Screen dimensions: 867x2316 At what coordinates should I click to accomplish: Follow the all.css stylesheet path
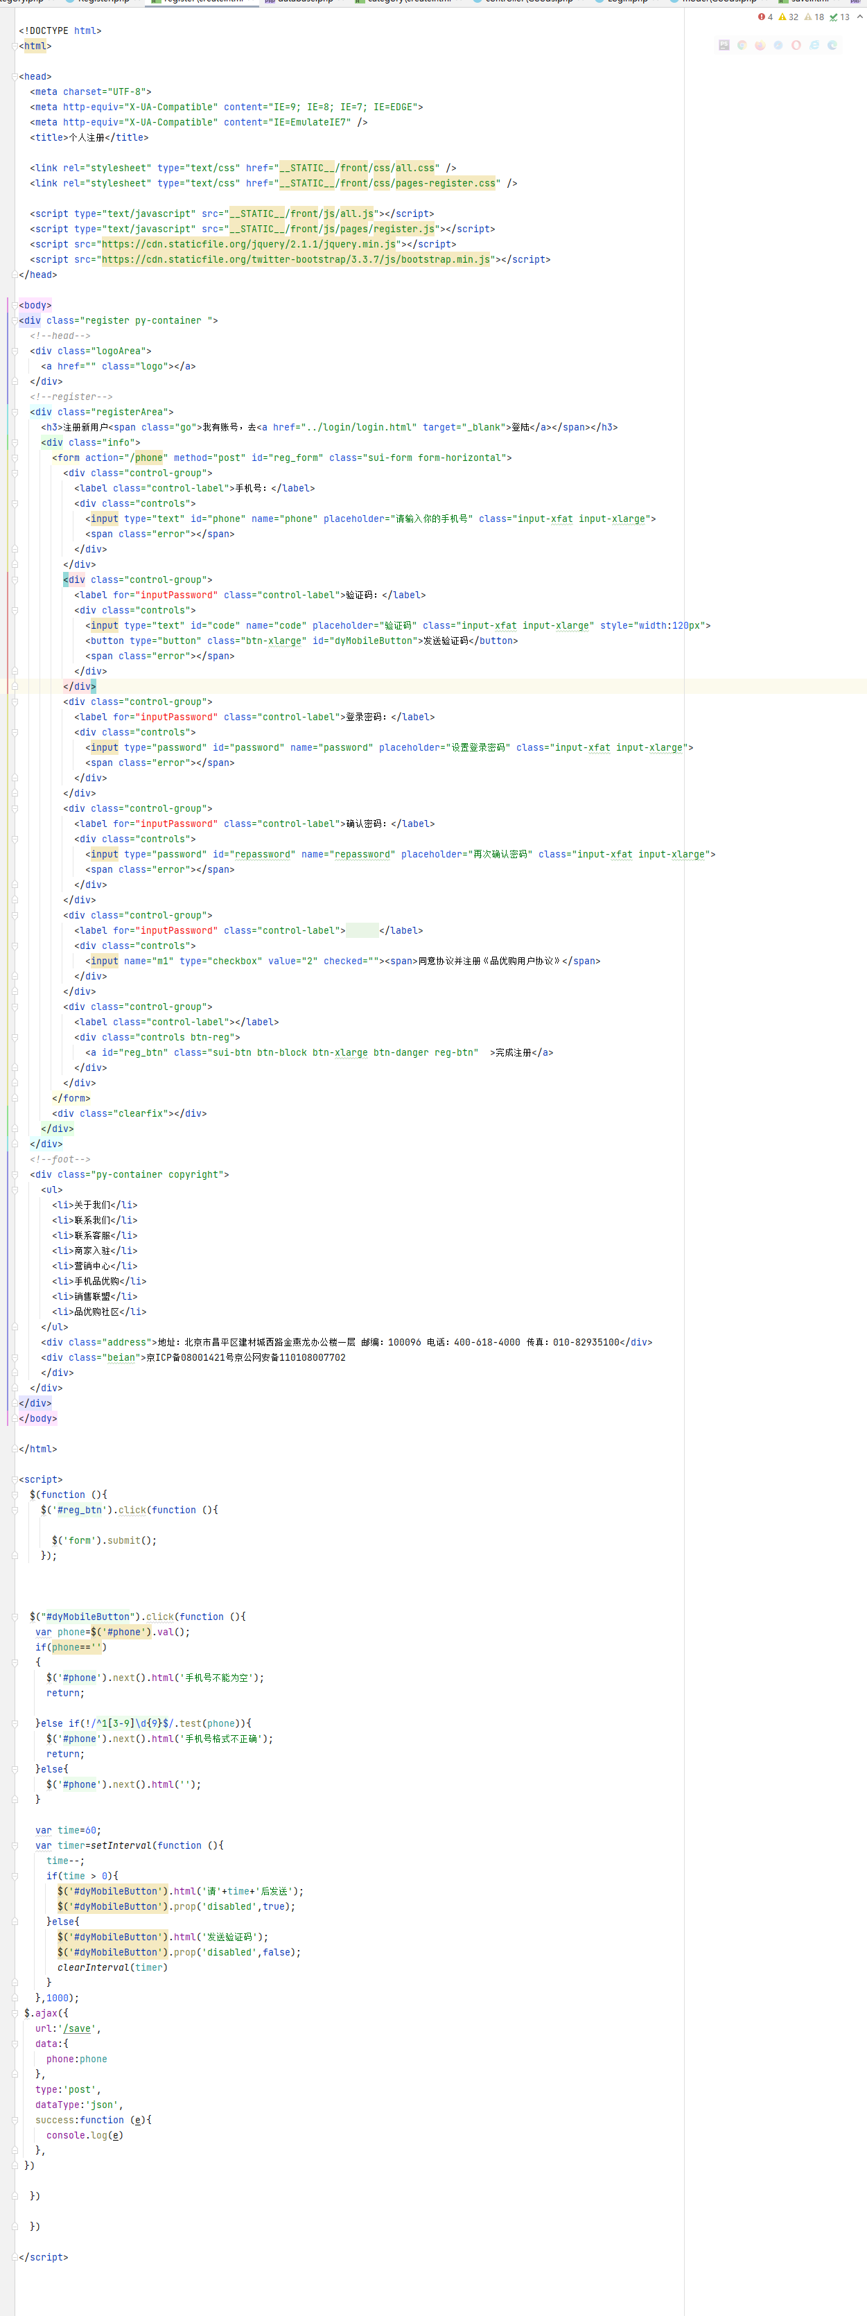tap(357, 168)
